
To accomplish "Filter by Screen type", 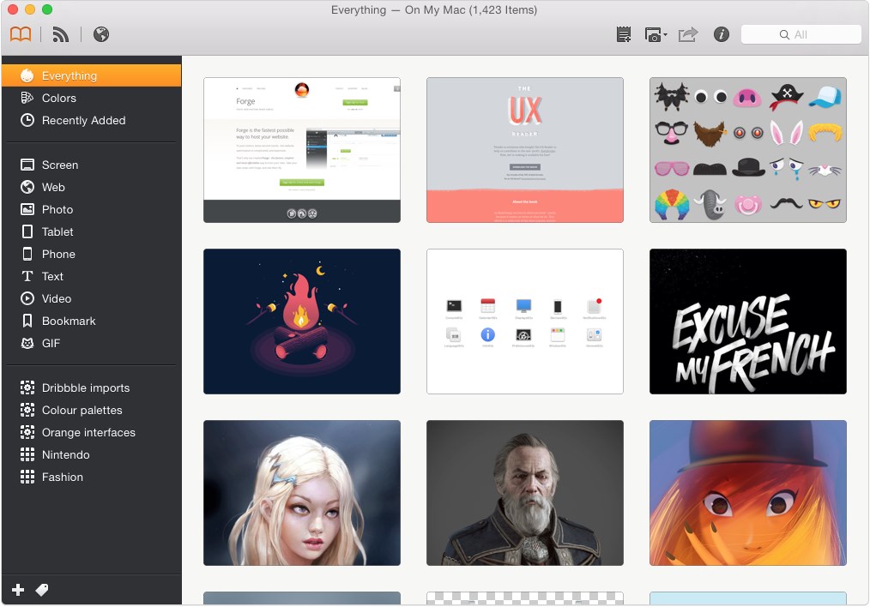I will pyautogui.click(x=92, y=165).
